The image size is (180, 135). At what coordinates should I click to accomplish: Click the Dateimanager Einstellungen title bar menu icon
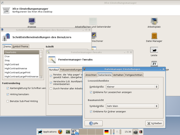85,69
